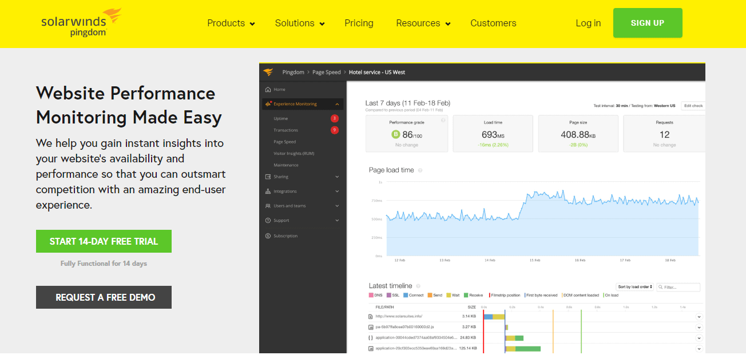Click the red 9 badge beside Transactions
This screenshot has width=746, height=355.
[x=335, y=130]
